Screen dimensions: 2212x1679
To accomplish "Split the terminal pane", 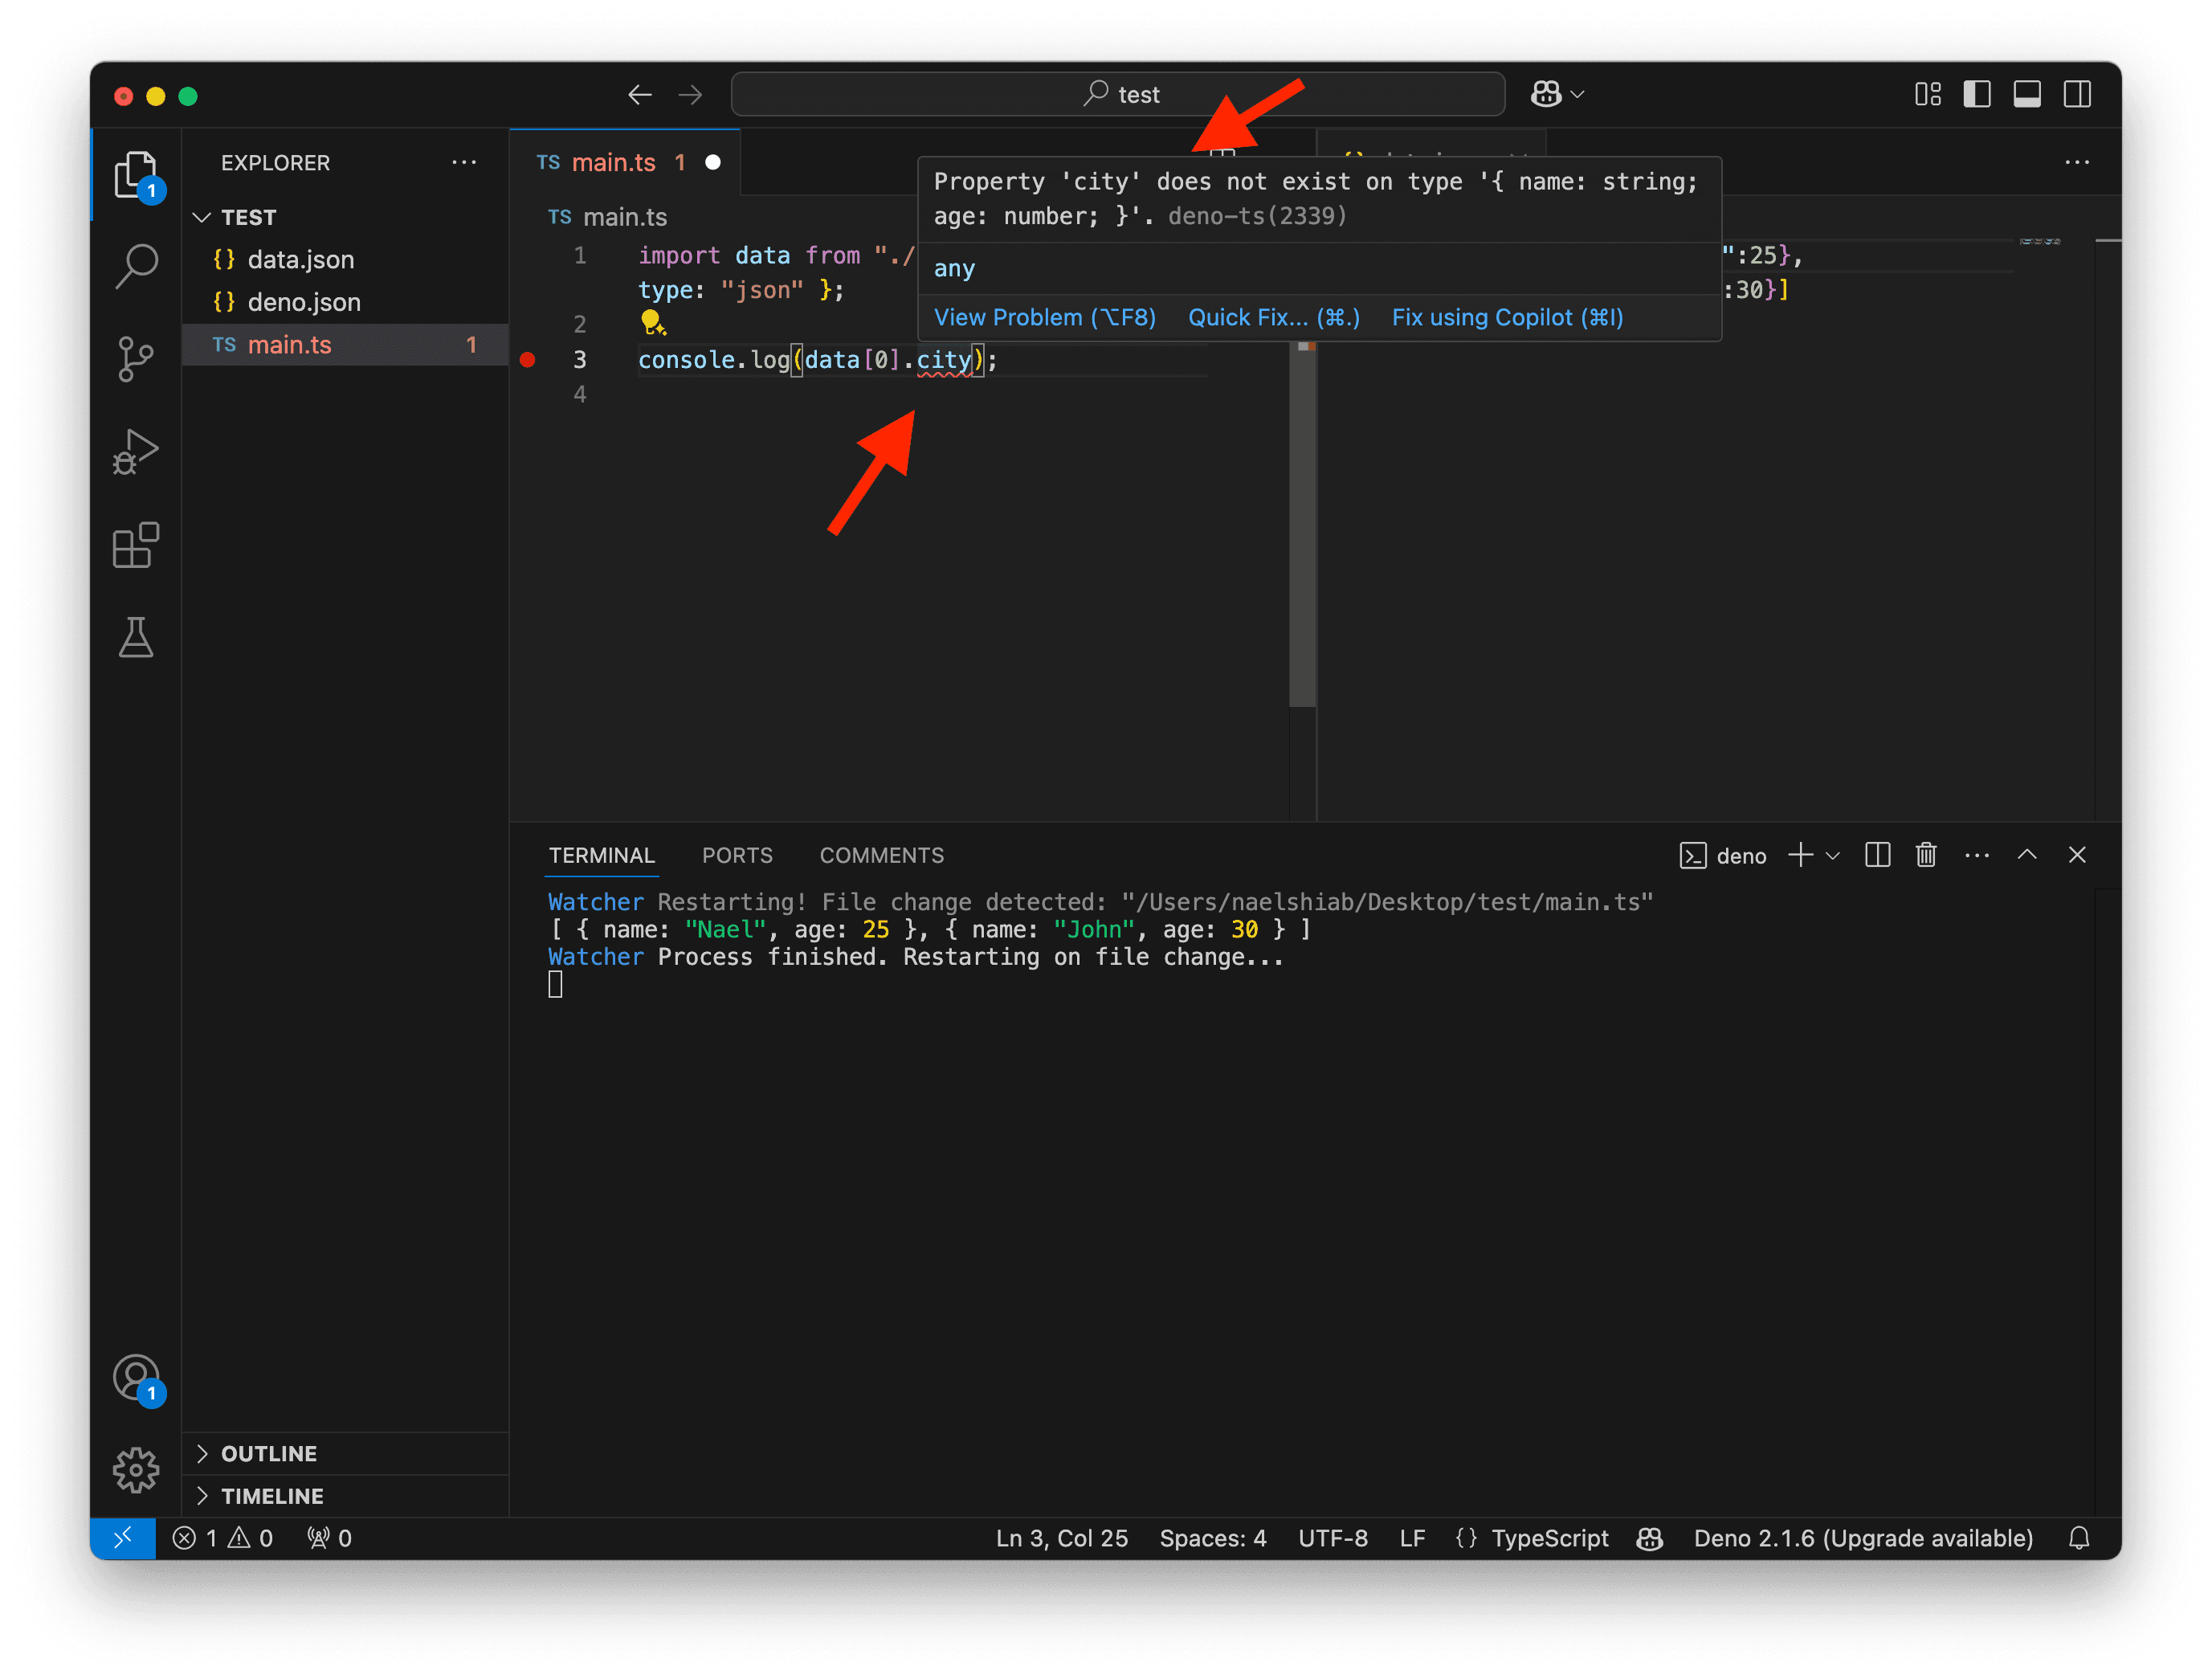I will [1877, 855].
